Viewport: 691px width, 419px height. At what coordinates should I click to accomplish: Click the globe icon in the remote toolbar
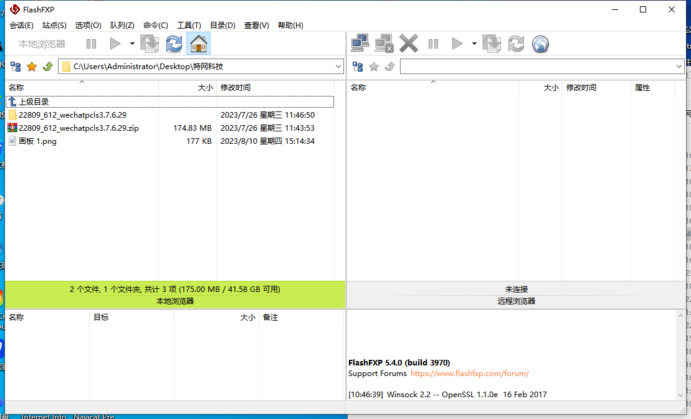540,44
